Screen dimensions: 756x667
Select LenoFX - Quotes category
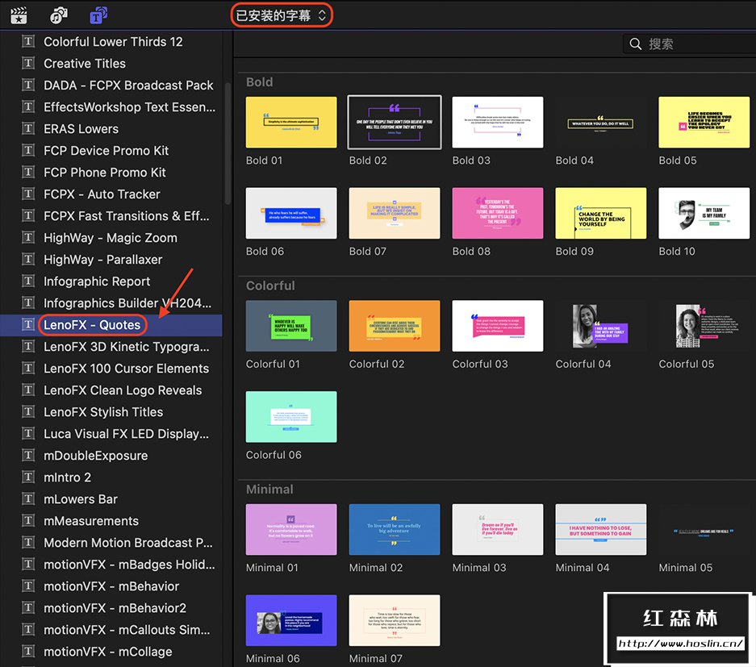(x=111, y=325)
